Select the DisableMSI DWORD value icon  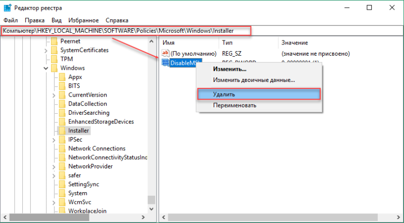pyautogui.click(x=165, y=63)
